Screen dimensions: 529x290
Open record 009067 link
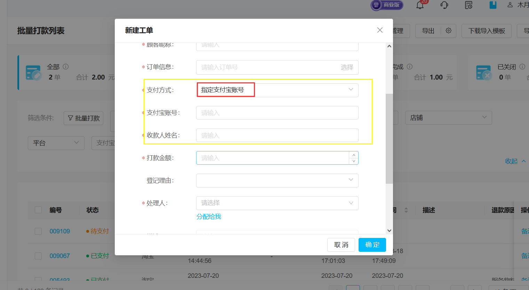[x=59, y=256]
